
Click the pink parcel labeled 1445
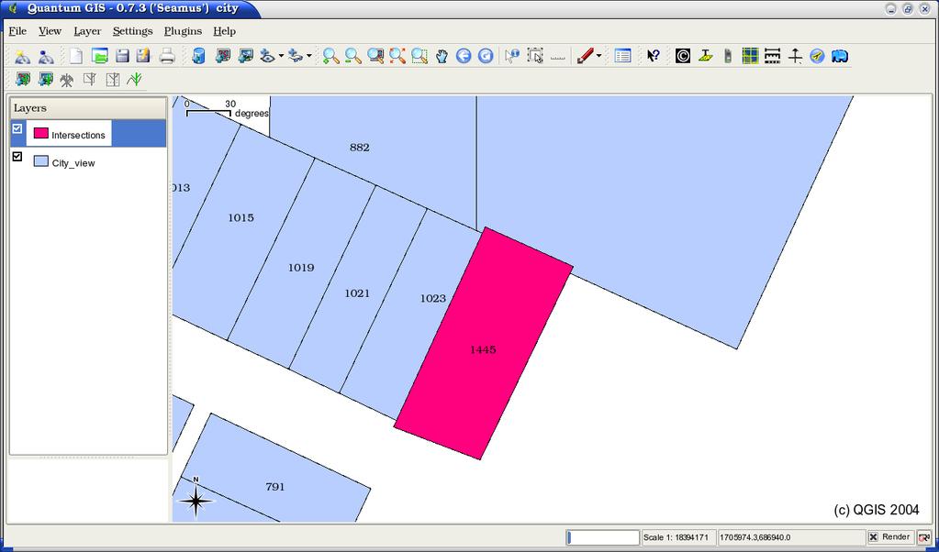pos(483,343)
